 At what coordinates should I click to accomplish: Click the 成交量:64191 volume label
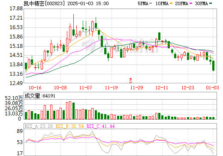pos(40,96)
